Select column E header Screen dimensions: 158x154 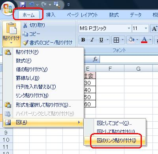90,69
